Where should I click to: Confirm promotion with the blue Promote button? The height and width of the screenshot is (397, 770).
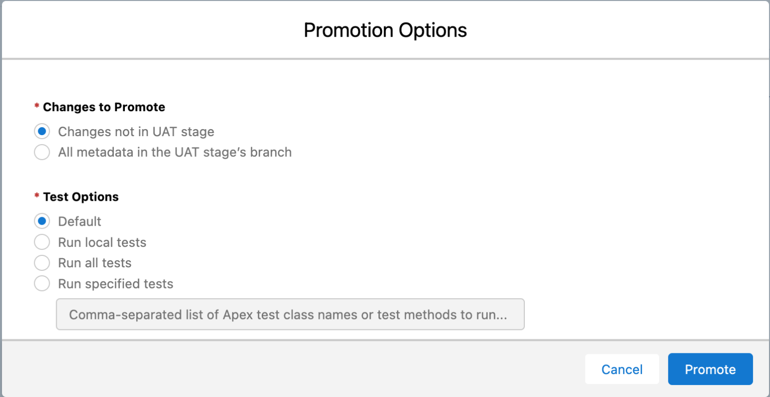(710, 369)
